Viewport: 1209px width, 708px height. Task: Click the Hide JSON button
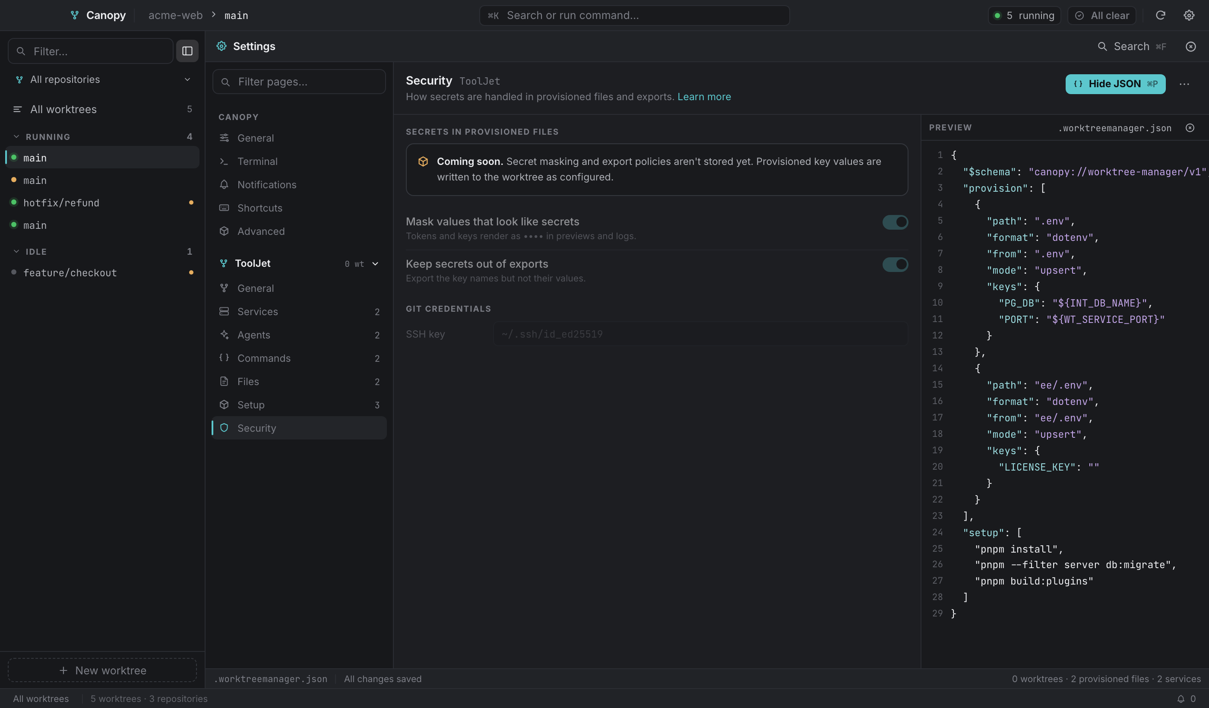point(1115,84)
